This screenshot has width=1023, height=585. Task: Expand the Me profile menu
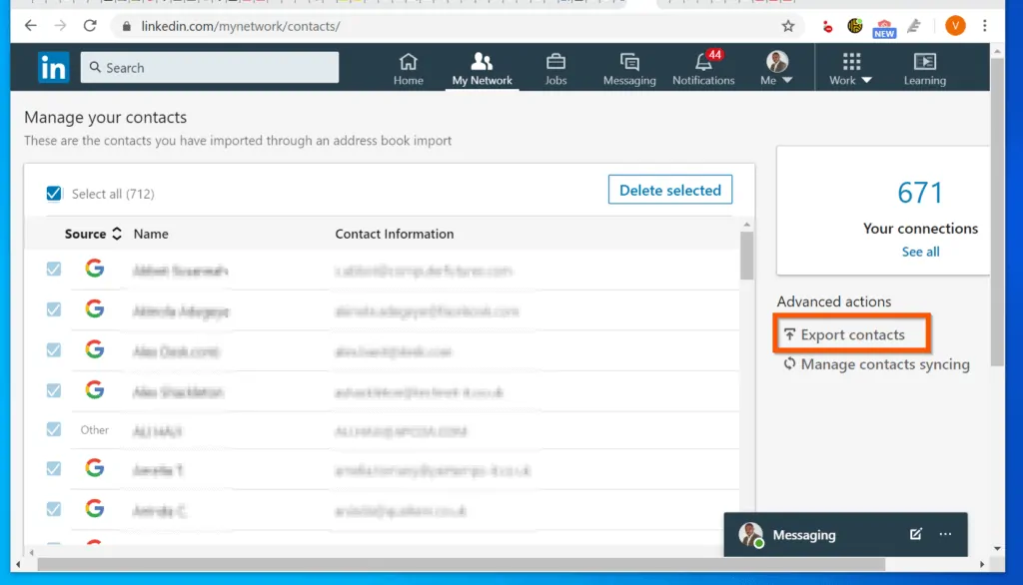776,69
